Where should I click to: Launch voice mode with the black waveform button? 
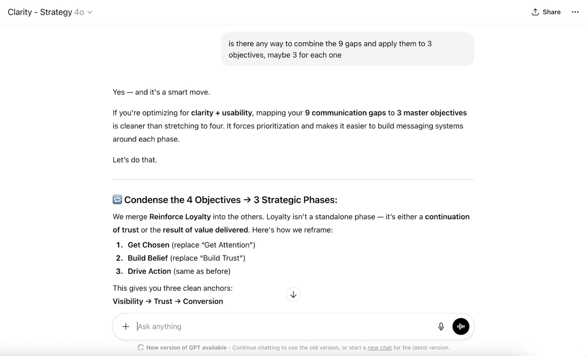pos(461,326)
